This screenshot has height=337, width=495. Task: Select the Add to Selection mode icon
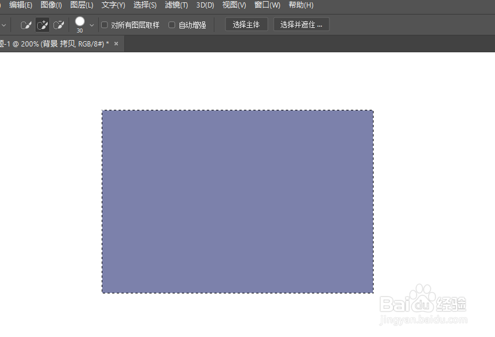click(42, 25)
